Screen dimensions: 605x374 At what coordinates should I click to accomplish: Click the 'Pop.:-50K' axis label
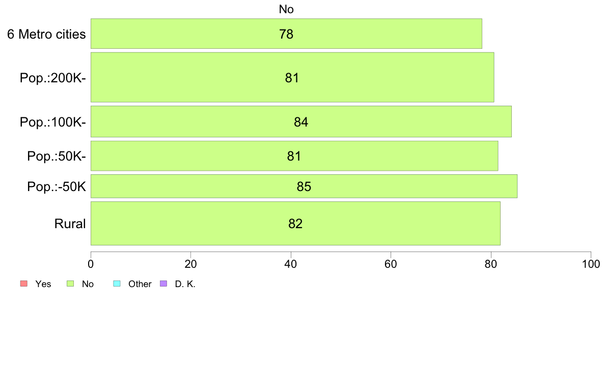click(57, 186)
